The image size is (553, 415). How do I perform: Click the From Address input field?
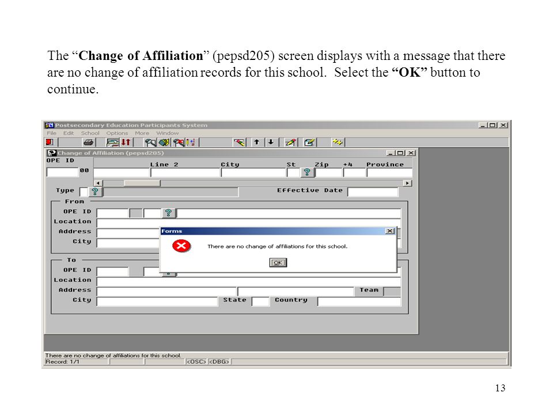[128, 233]
